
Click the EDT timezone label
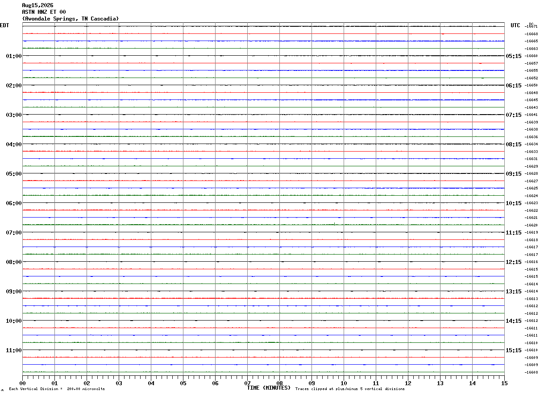4,25
